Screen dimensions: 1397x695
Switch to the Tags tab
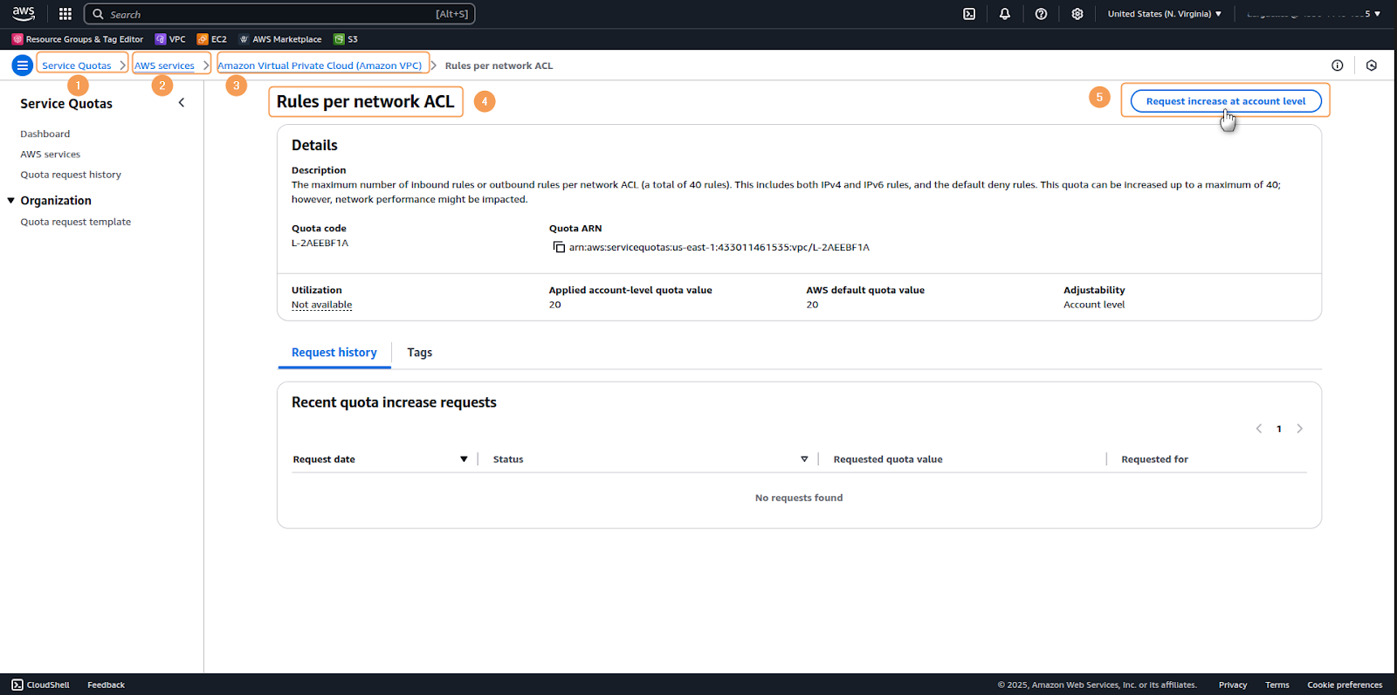[x=419, y=353]
